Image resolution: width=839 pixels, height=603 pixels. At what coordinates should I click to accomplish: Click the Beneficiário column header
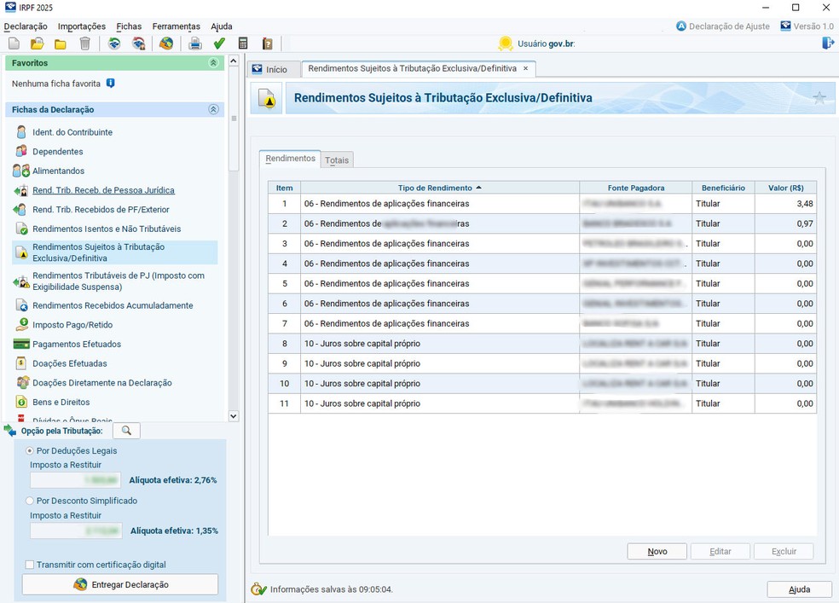[723, 188]
